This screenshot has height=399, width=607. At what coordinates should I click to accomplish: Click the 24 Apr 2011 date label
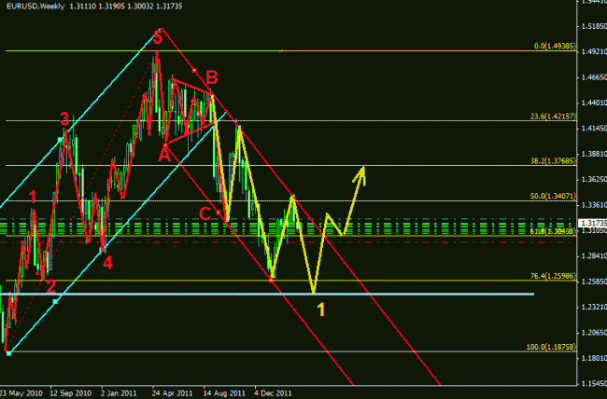click(x=172, y=393)
